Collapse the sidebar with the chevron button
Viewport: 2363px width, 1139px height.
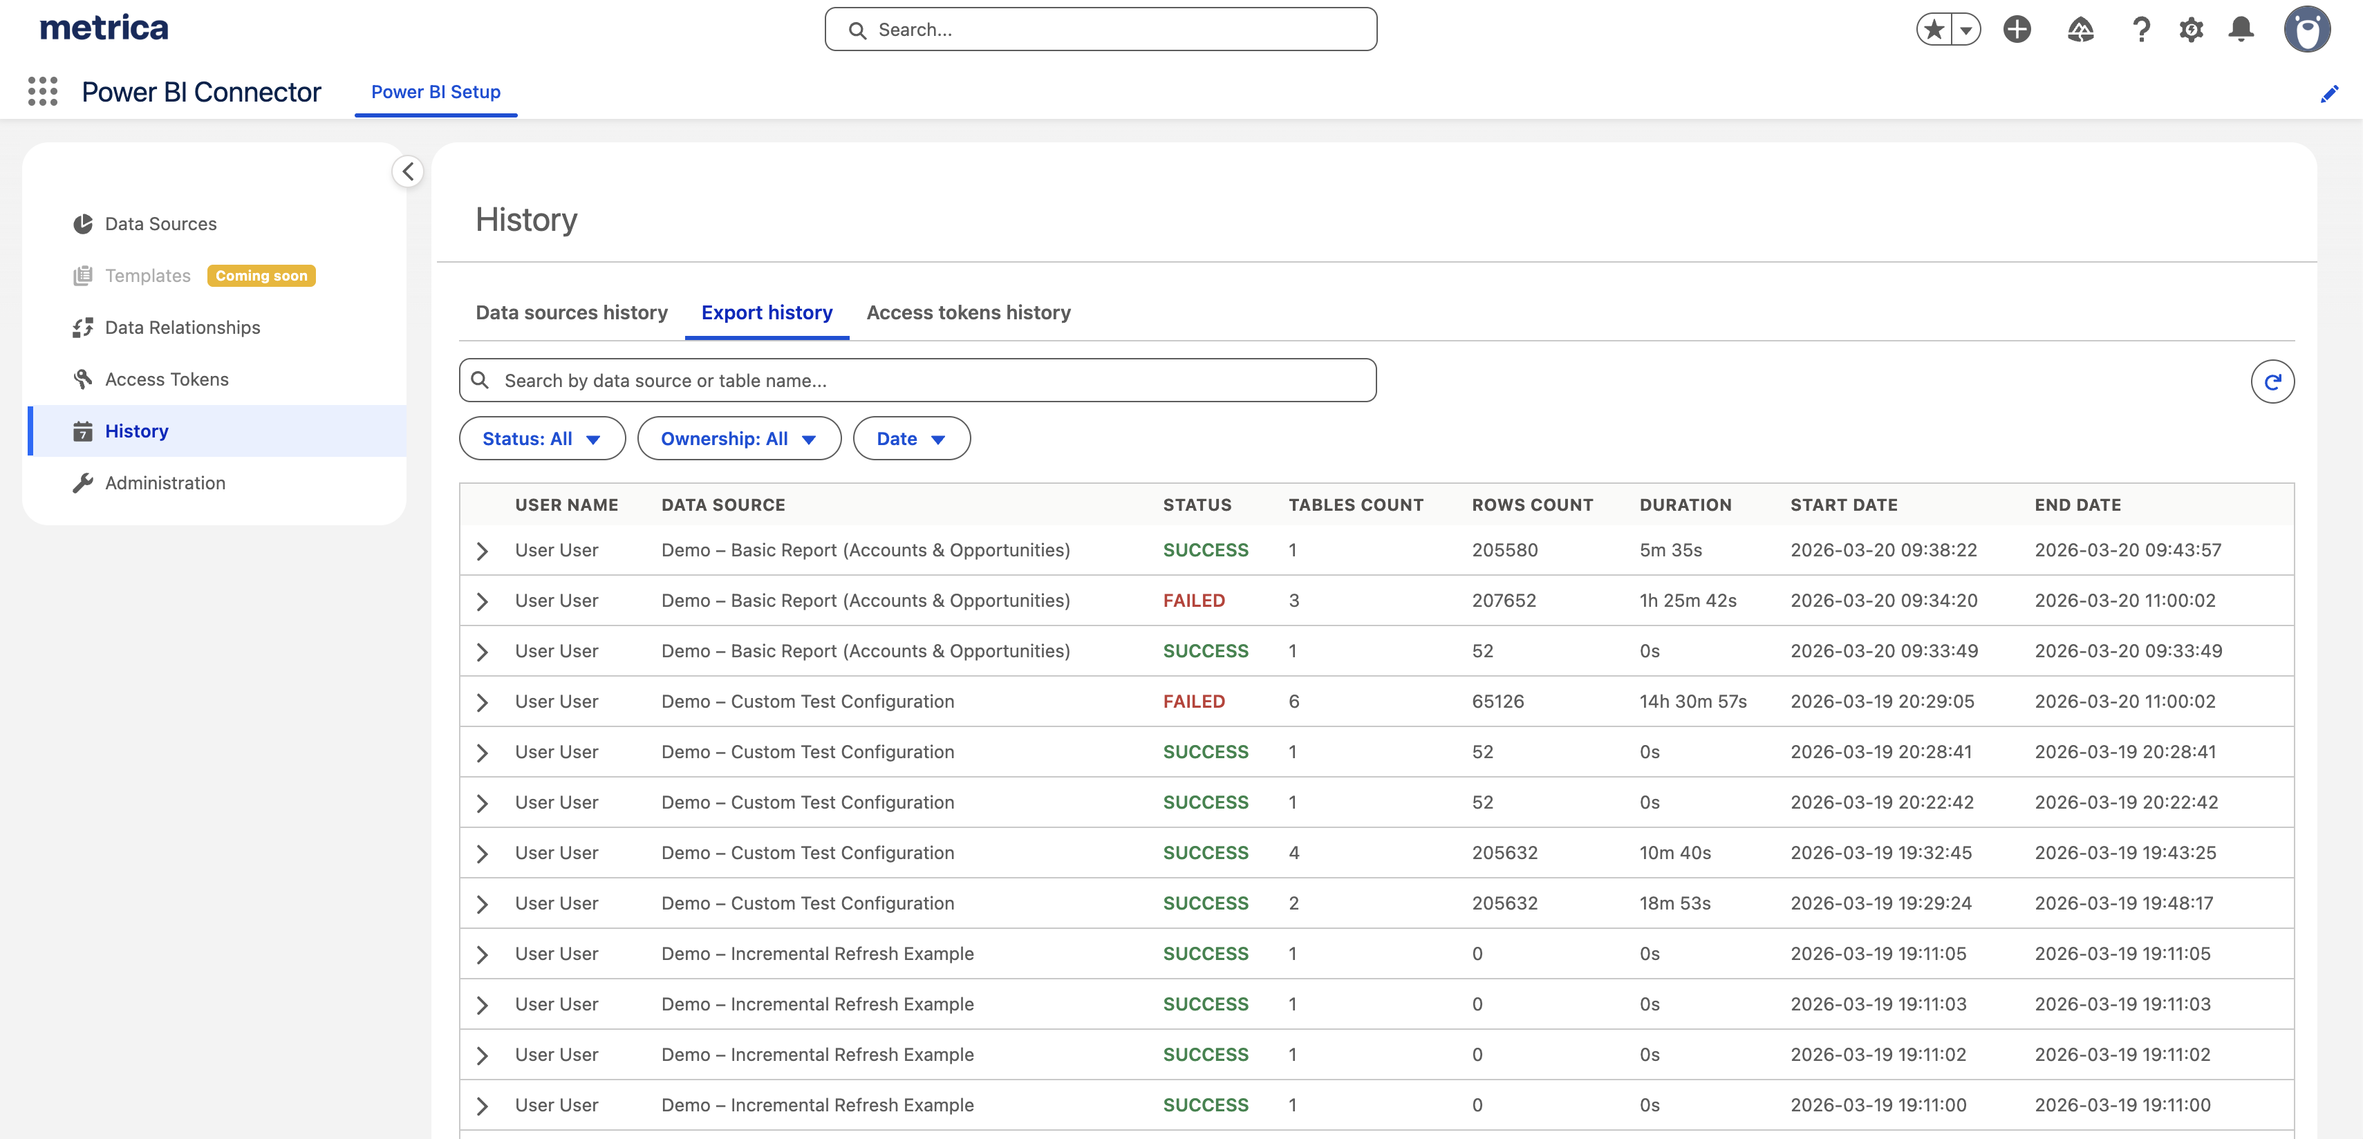click(x=407, y=171)
